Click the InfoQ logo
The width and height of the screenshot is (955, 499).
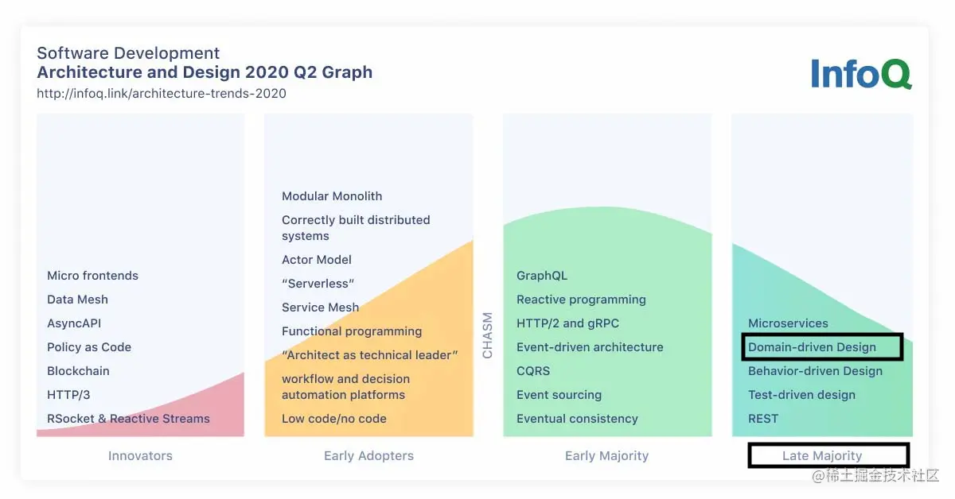pos(861,73)
